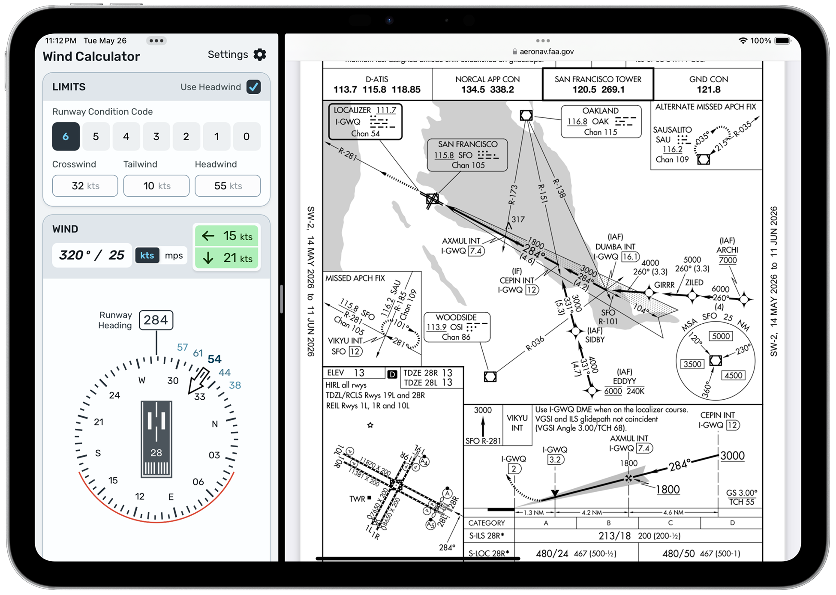Tap the Sausalito VOR hexagon in alternate fix box
Image resolution: width=836 pixels, height=595 pixels.
(703, 159)
